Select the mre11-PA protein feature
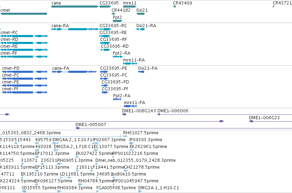Viewport: 292px width, 193px height. [x=130, y=106]
